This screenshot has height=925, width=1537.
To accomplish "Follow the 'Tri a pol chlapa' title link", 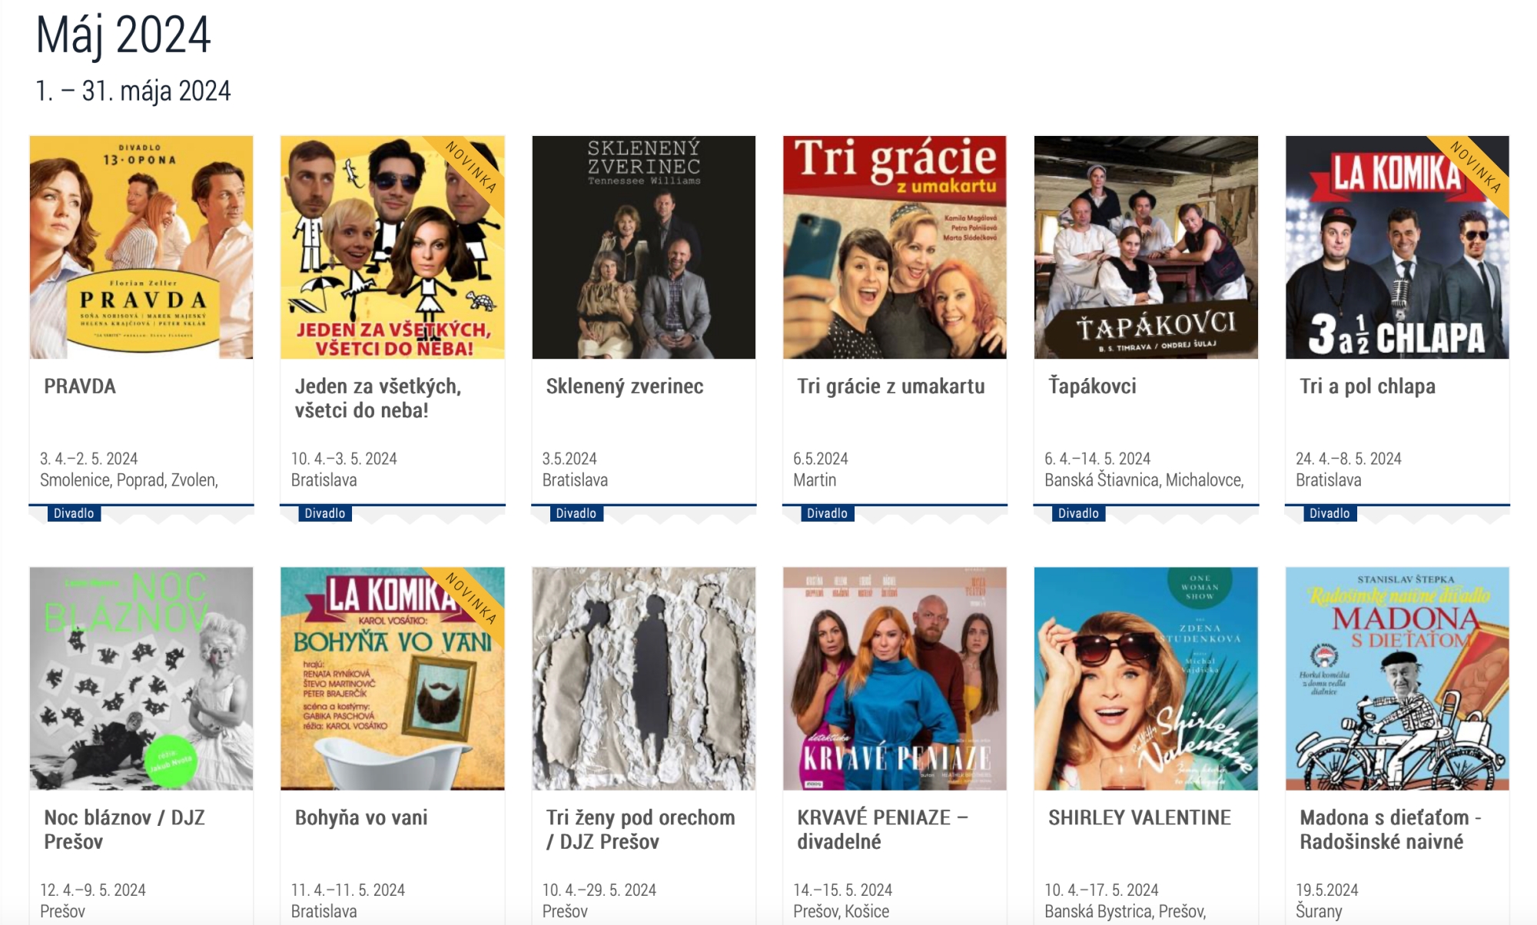I will pos(1367,386).
